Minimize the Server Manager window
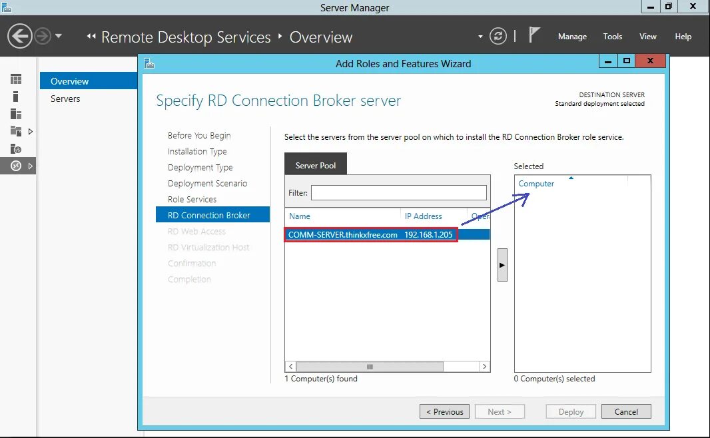This screenshot has width=710, height=438. [651, 7]
